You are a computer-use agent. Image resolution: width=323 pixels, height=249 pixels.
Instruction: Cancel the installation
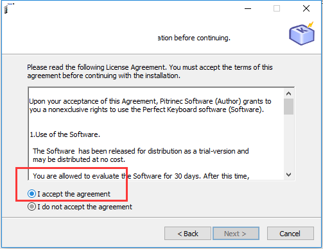coord(290,234)
